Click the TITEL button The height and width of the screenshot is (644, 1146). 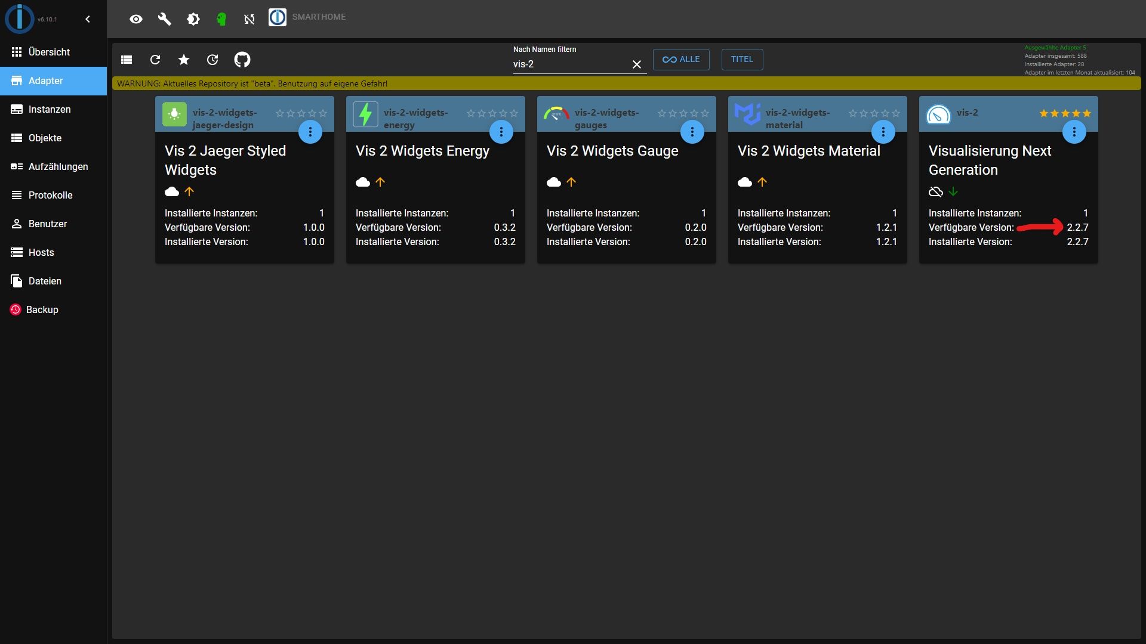point(742,60)
